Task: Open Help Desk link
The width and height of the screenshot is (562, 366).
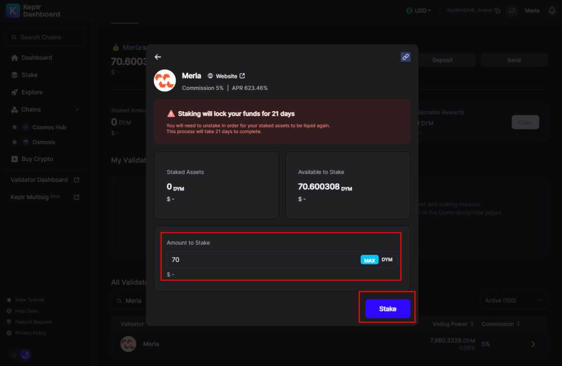Action: pos(27,311)
